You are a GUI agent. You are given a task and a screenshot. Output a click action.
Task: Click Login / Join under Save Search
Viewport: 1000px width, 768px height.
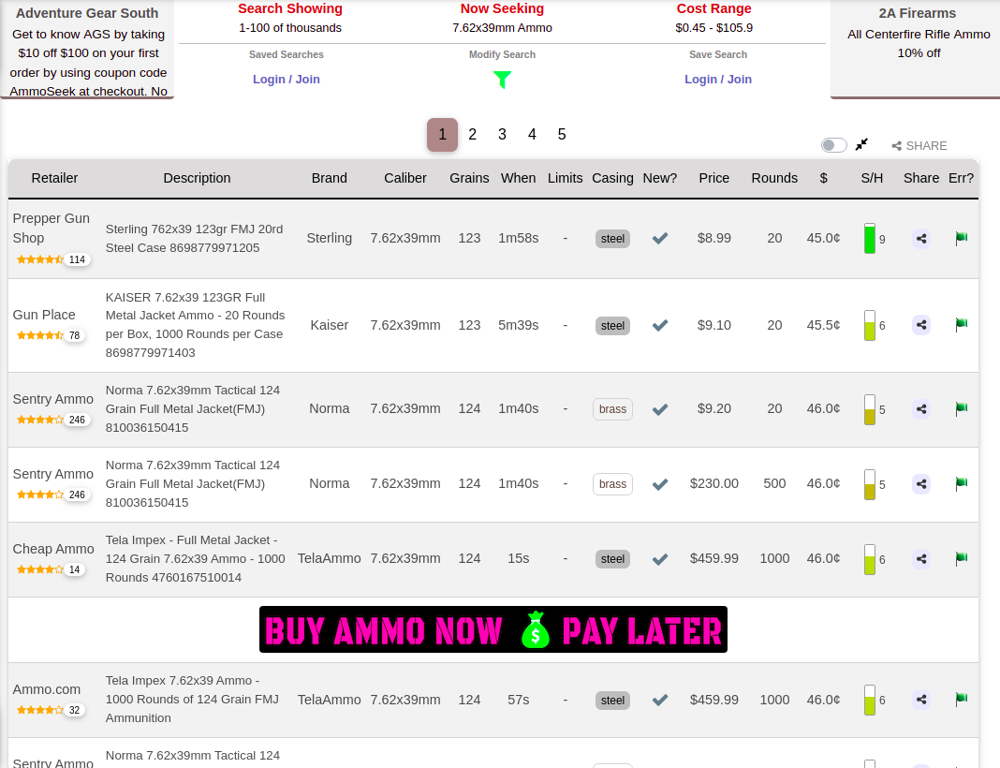(x=718, y=79)
